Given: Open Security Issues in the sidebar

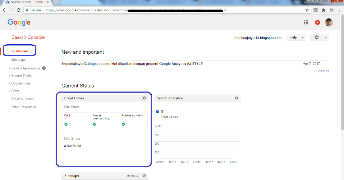Looking at the screenshot, I should (23, 98).
